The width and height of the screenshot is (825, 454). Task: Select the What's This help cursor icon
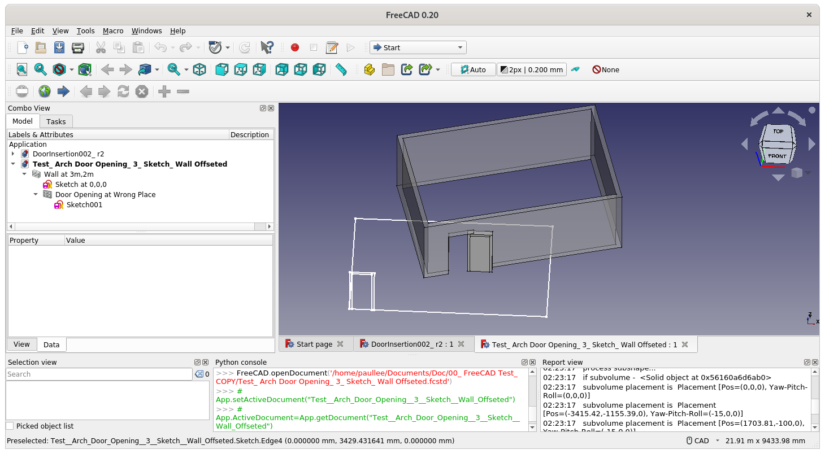tap(267, 47)
